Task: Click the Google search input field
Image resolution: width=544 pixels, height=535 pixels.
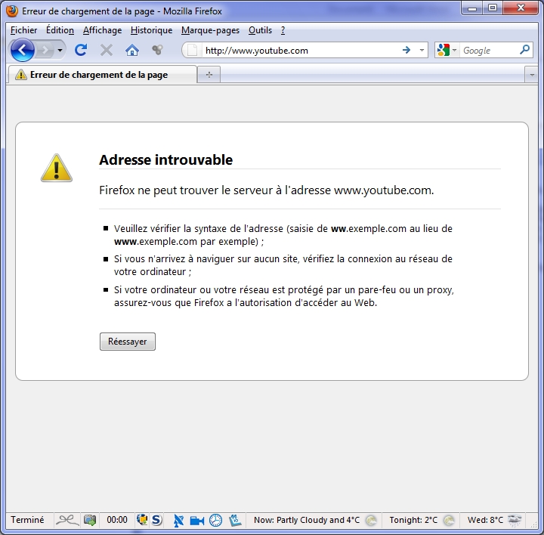Action: [x=490, y=51]
